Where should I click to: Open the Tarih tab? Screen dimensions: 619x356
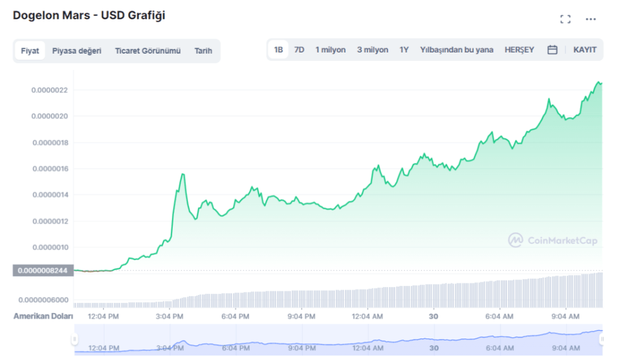tap(203, 51)
